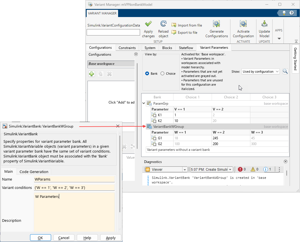Switch to the Constraints tab

pos(127,48)
